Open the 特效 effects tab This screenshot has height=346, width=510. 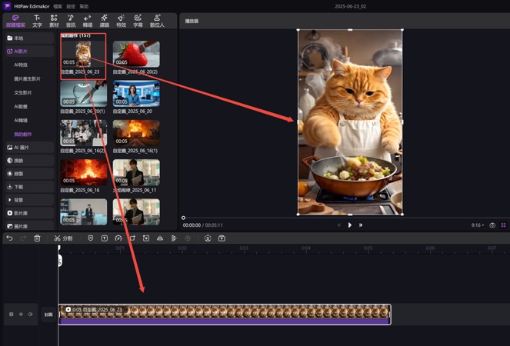pyautogui.click(x=121, y=21)
